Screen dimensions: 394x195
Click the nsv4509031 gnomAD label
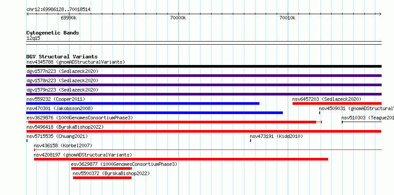(x=356, y=108)
